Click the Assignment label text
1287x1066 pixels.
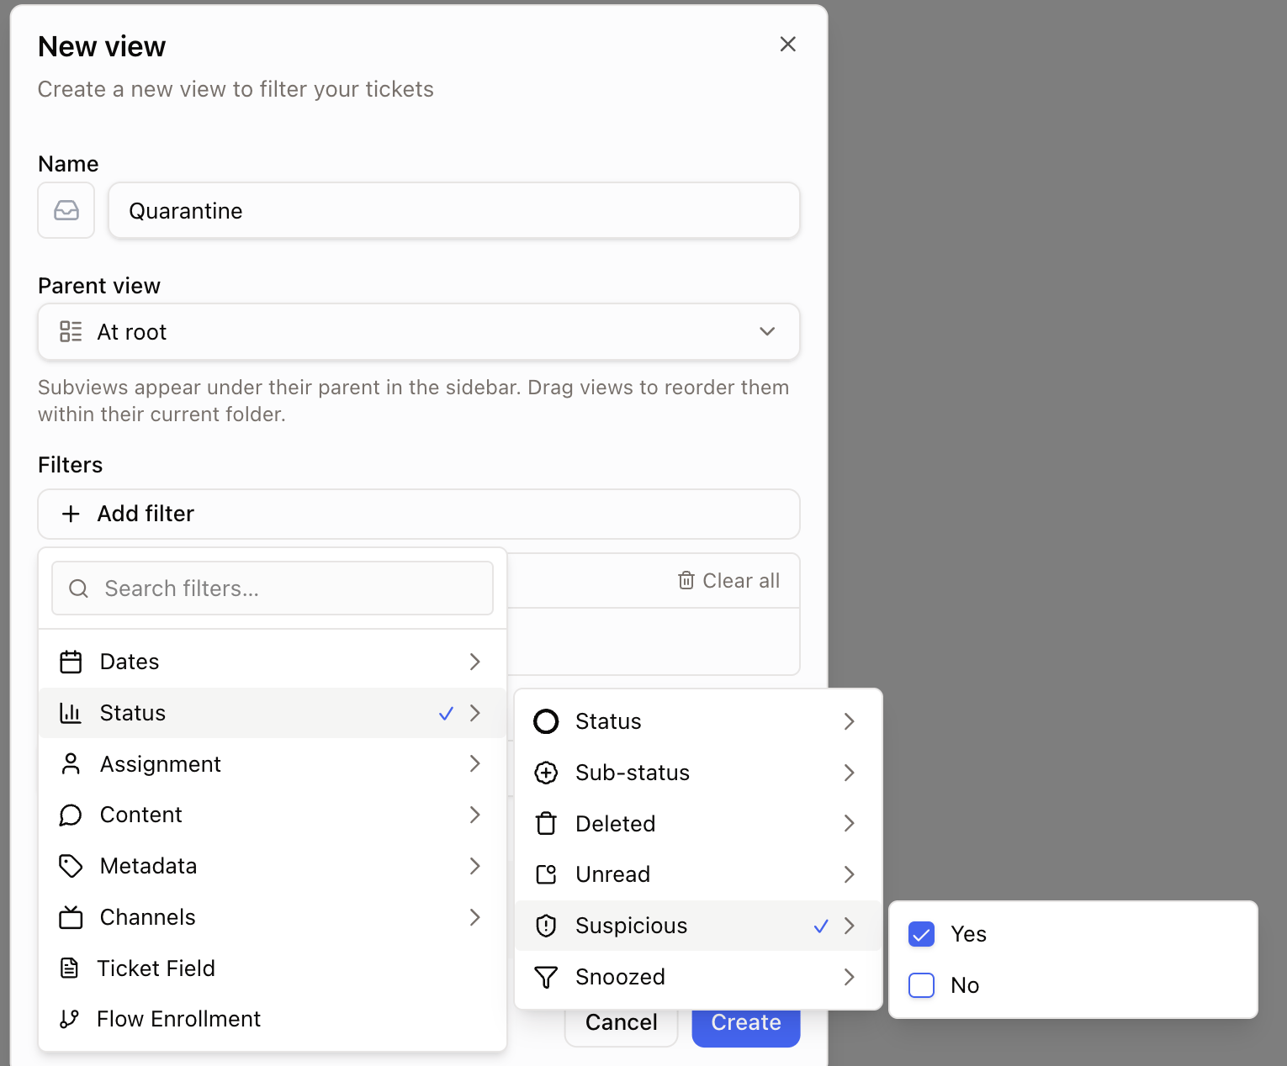[160, 764]
